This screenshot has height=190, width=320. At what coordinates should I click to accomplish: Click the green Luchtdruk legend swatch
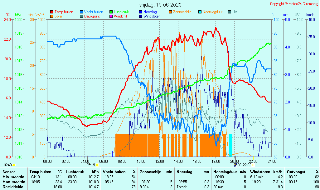[x=111, y=12]
